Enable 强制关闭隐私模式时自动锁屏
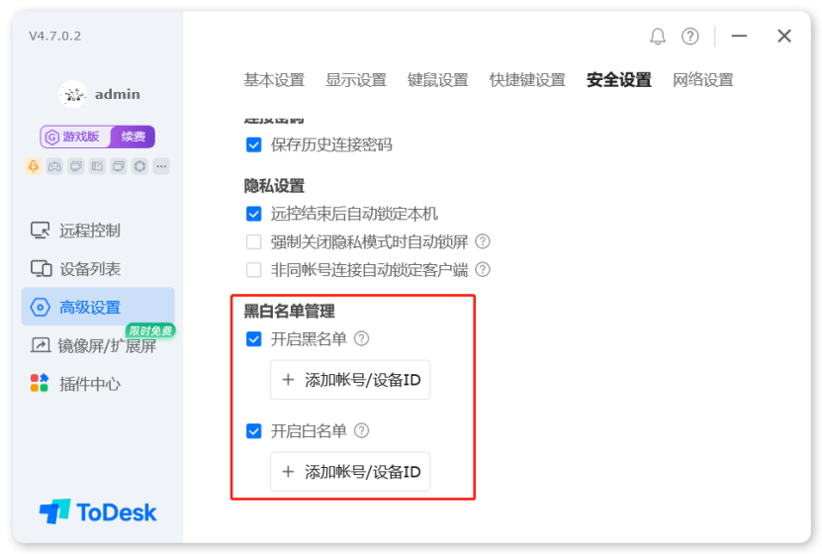 [254, 241]
